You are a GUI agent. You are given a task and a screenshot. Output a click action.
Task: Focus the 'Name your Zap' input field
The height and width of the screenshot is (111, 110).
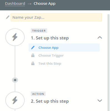click(56, 17)
